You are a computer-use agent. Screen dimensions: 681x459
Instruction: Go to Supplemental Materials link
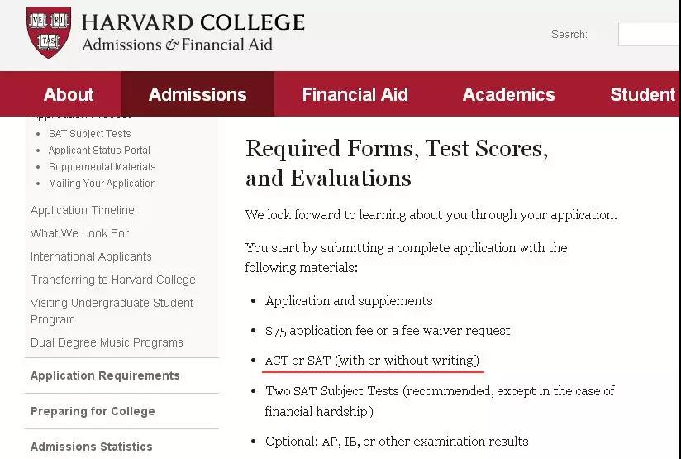102,167
